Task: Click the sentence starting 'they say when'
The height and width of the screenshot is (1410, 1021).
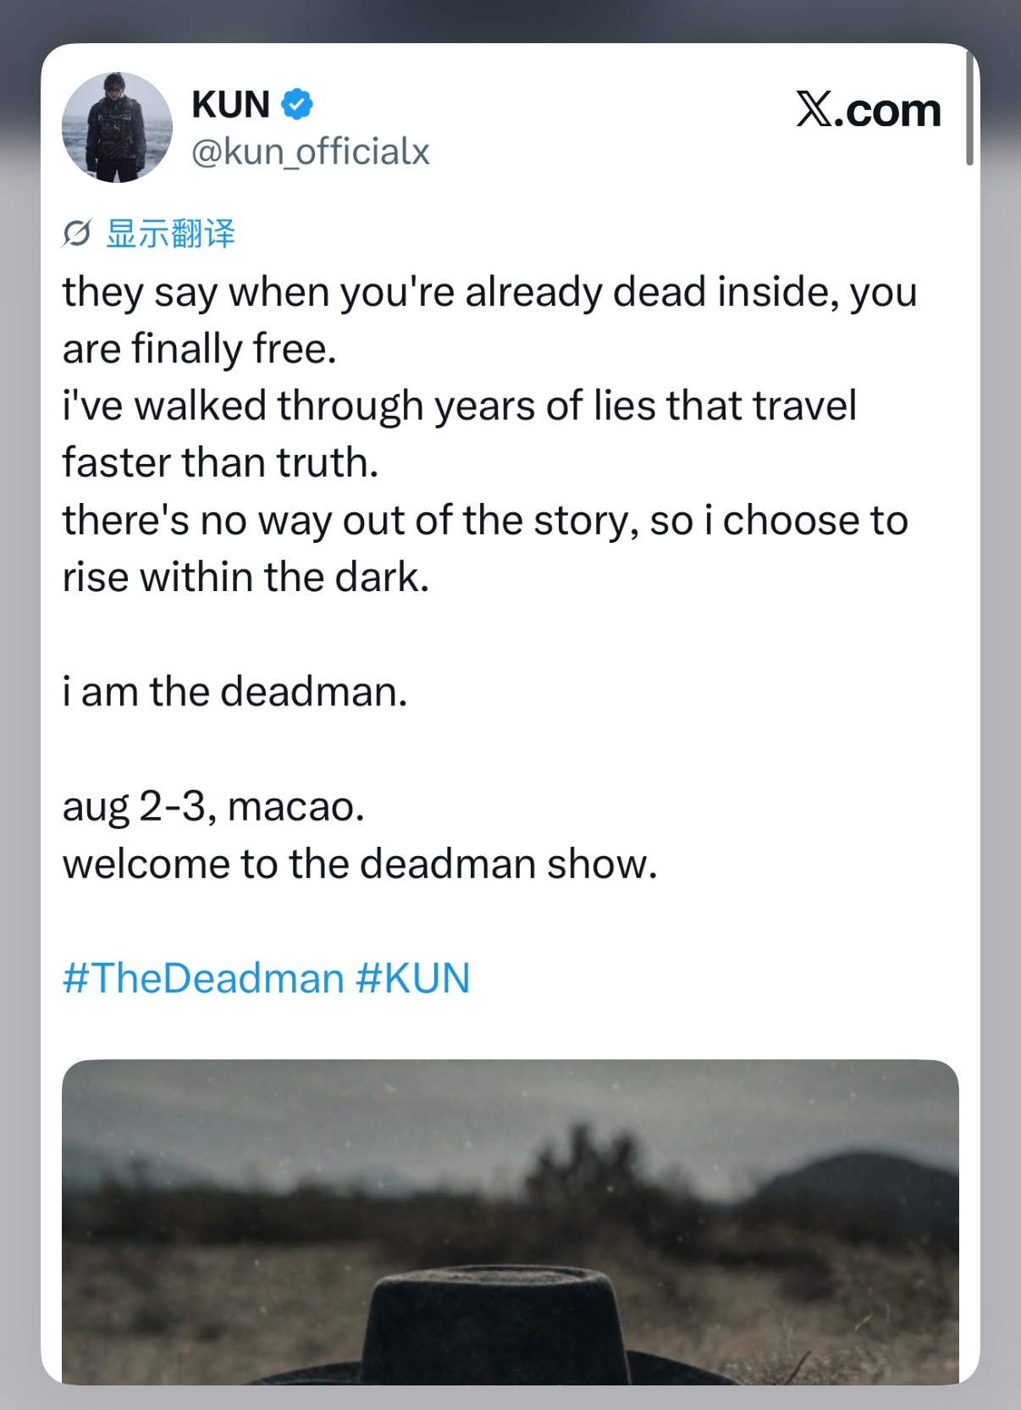Action: click(489, 320)
